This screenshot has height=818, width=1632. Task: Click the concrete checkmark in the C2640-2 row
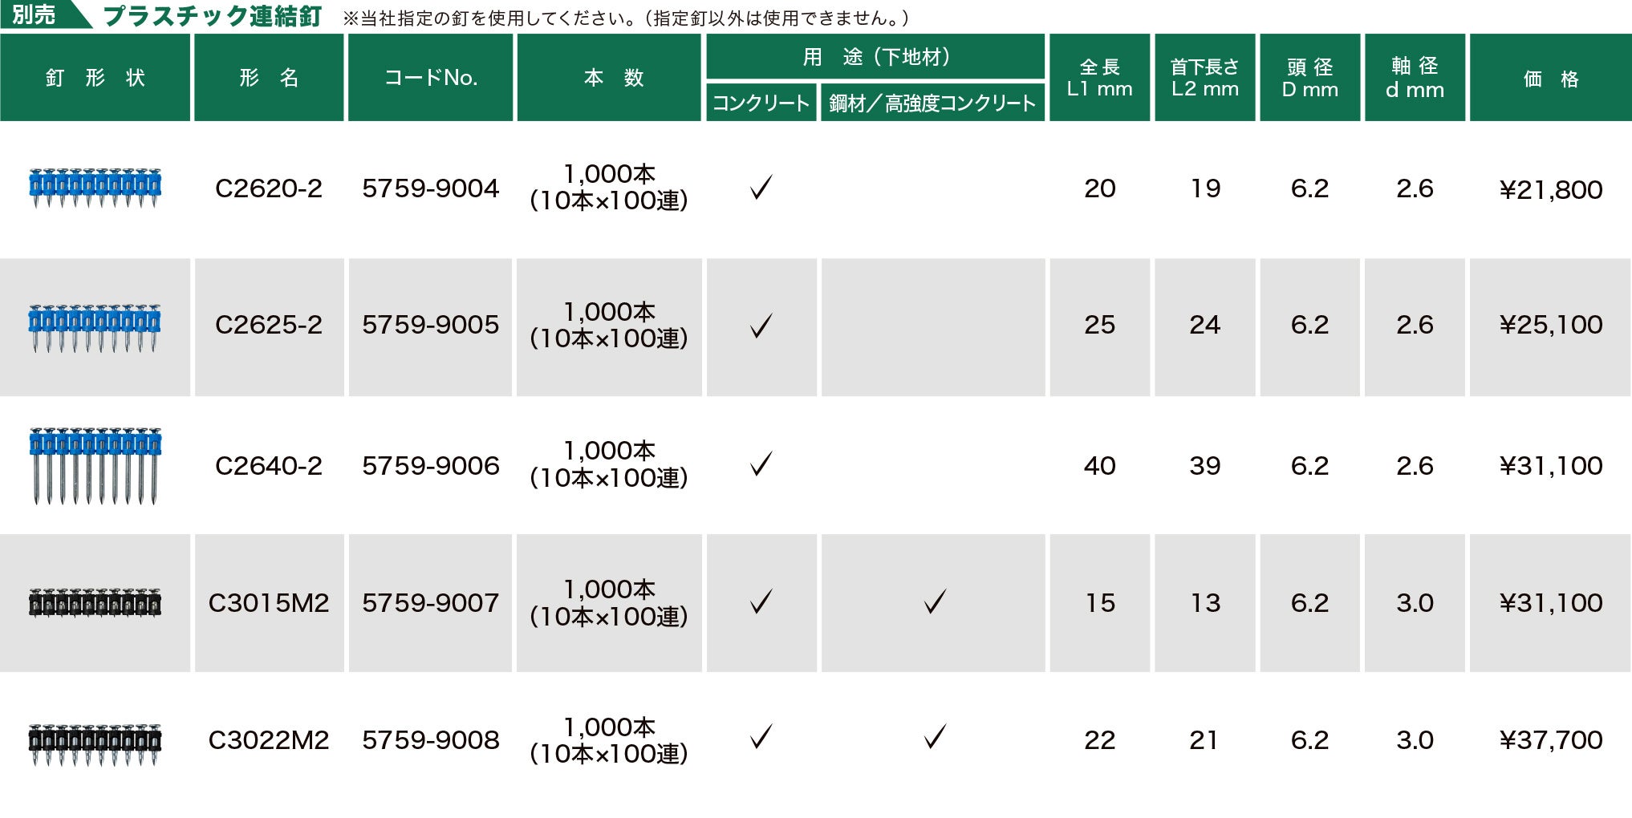tap(761, 464)
